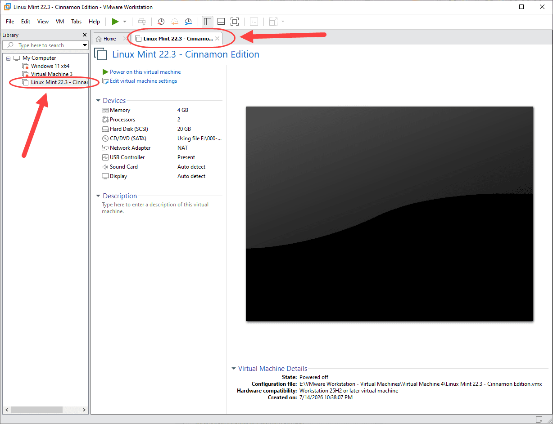Click the library scrollbar right arrow

(x=84, y=410)
